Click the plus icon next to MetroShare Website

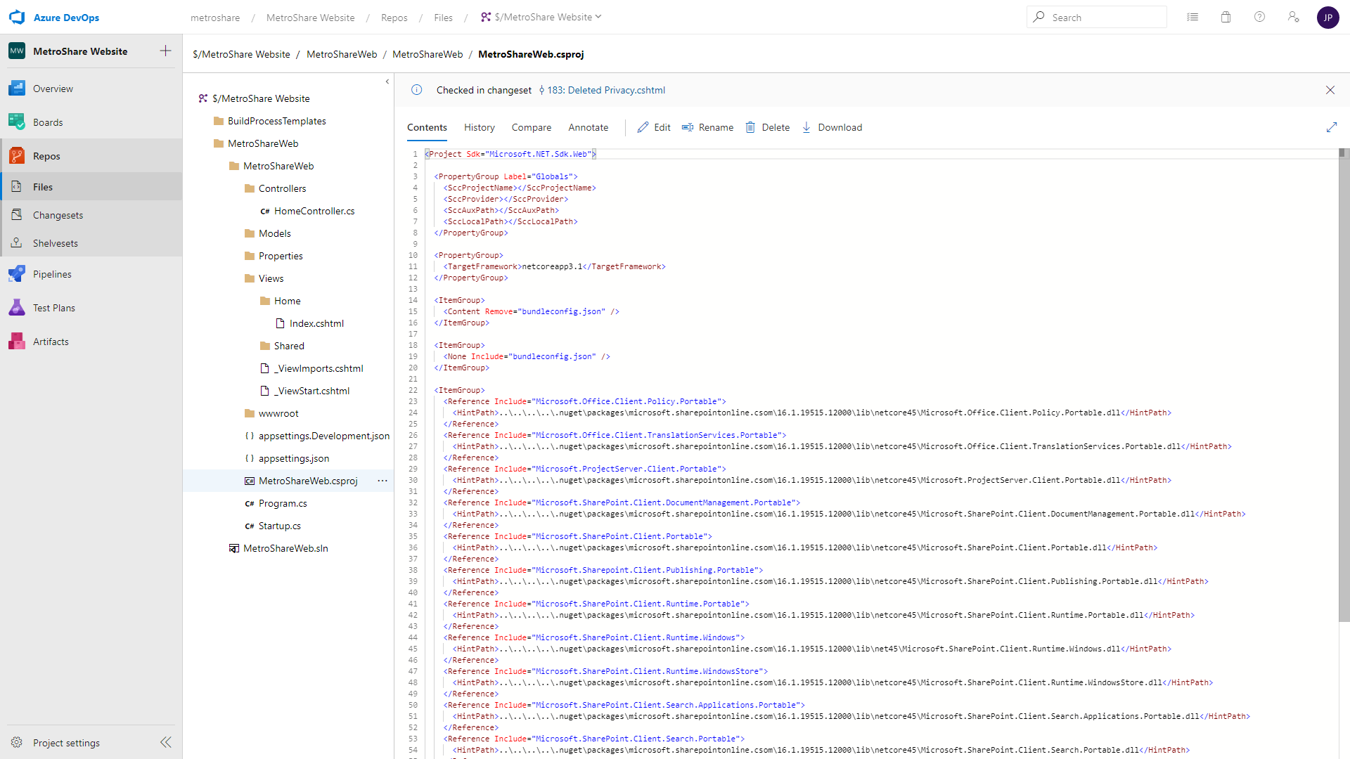tap(165, 51)
